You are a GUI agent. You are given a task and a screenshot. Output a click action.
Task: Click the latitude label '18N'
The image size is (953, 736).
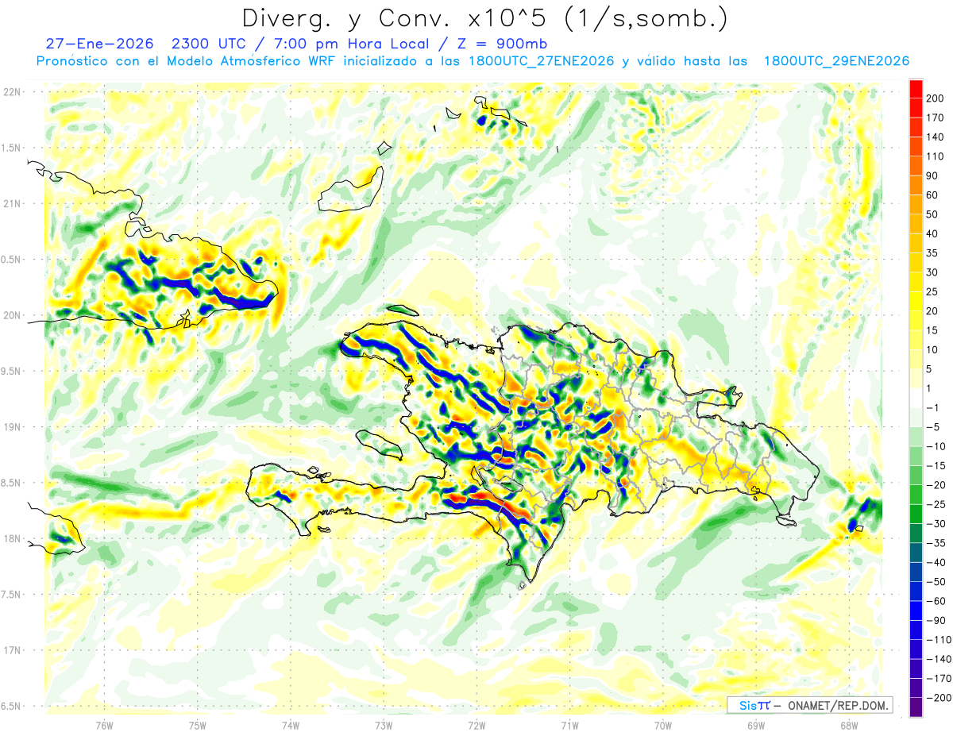pyautogui.click(x=12, y=538)
